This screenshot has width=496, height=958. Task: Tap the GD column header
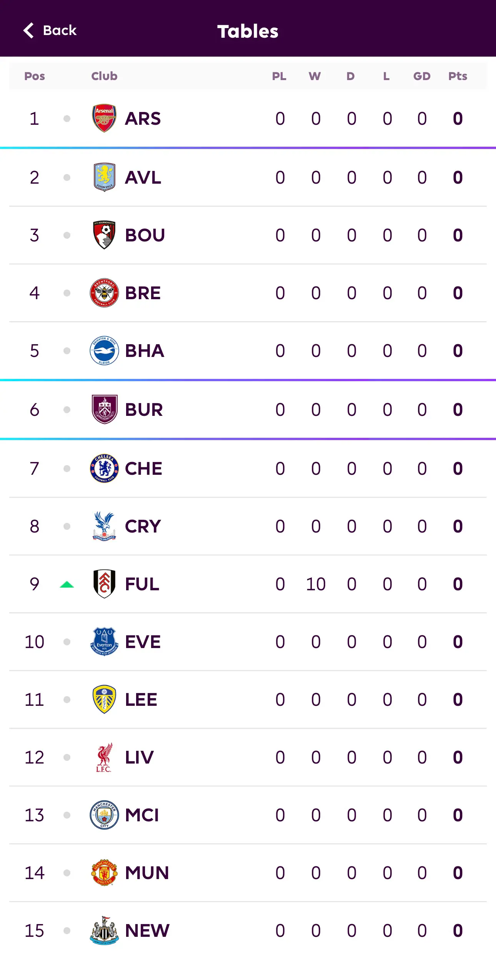coord(422,76)
